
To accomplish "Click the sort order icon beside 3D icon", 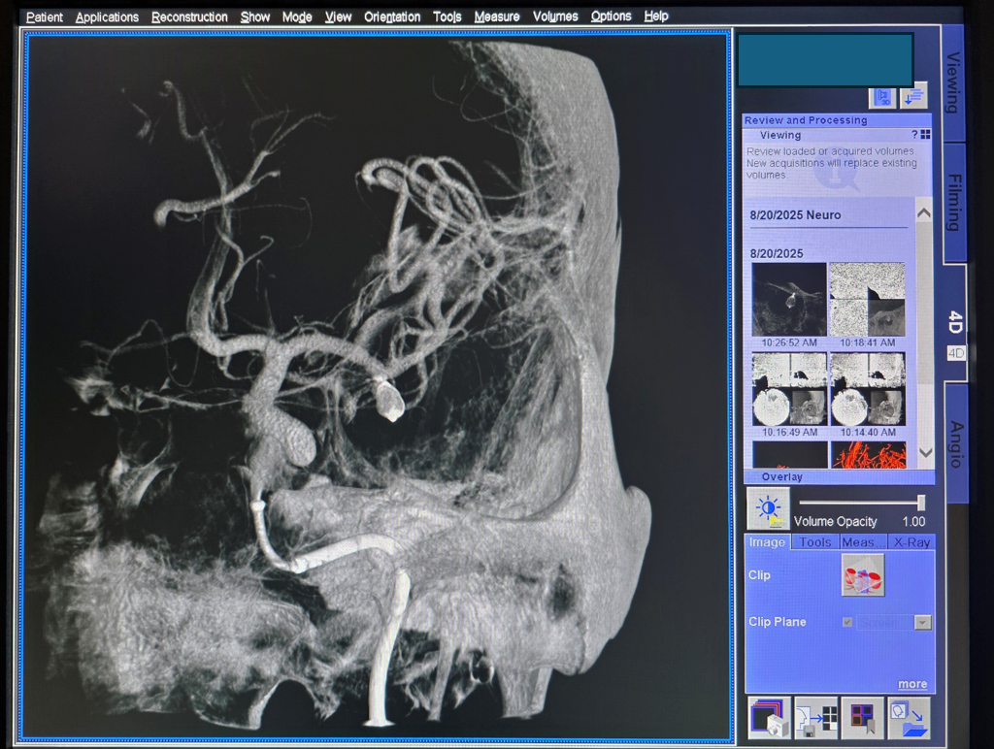I will click(x=913, y=97).
